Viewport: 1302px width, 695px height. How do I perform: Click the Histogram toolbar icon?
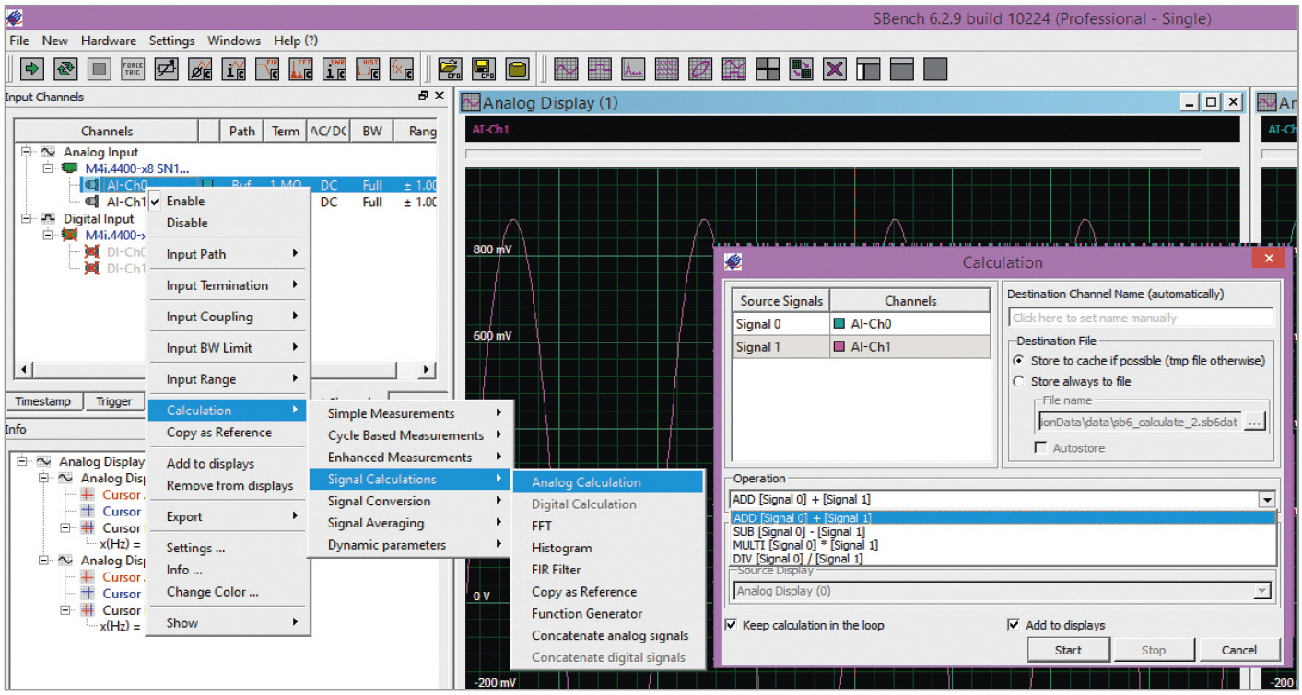(368, 68)
